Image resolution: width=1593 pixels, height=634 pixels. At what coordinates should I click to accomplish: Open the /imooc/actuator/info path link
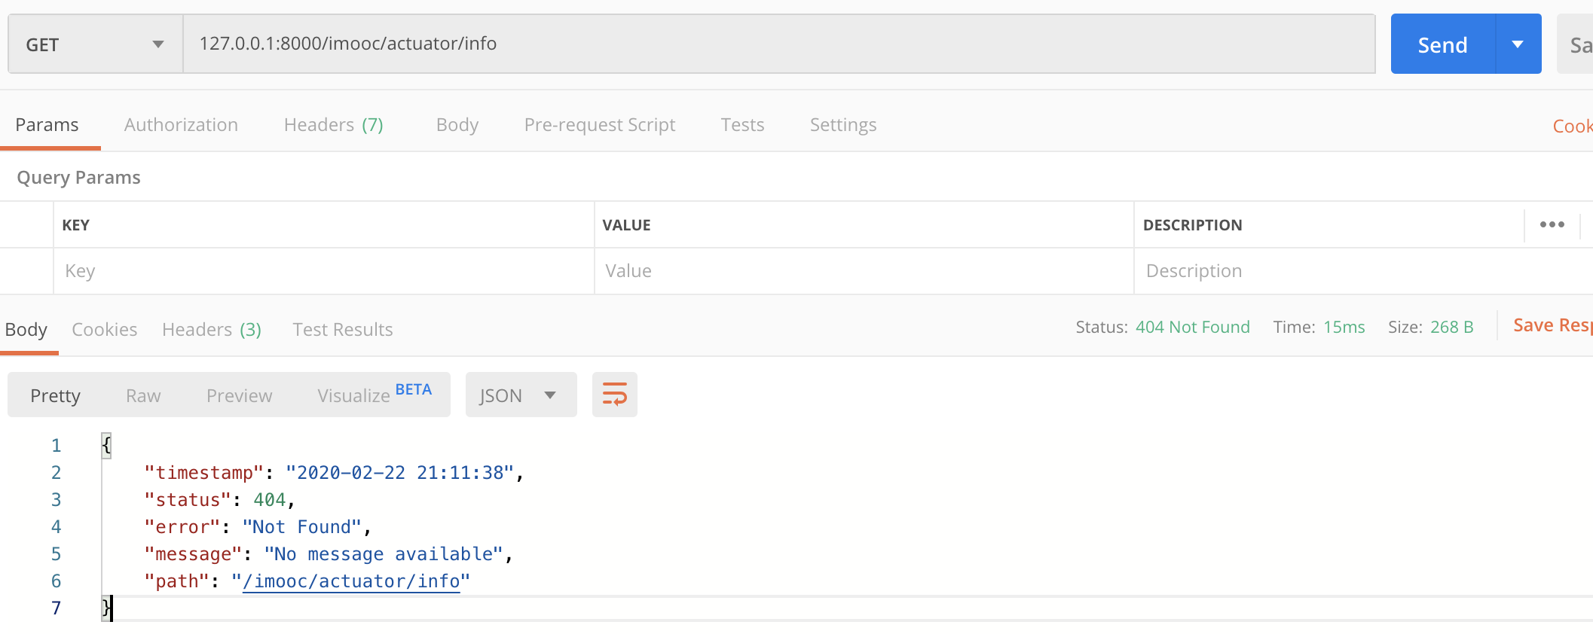click(x=351, y=581)
